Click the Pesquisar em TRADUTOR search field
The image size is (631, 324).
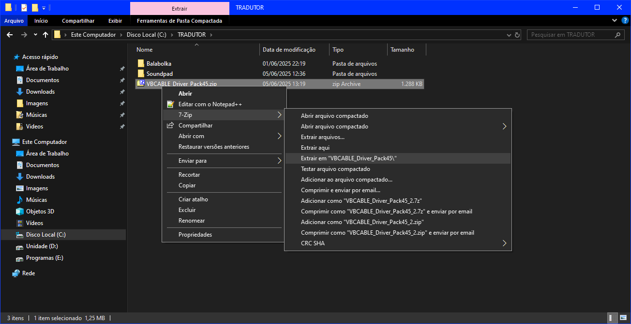[570, 35]
